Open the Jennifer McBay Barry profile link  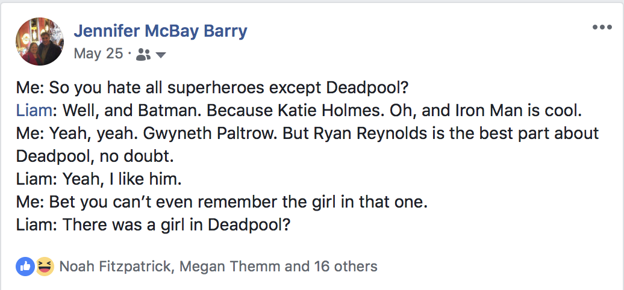[160, 31]
